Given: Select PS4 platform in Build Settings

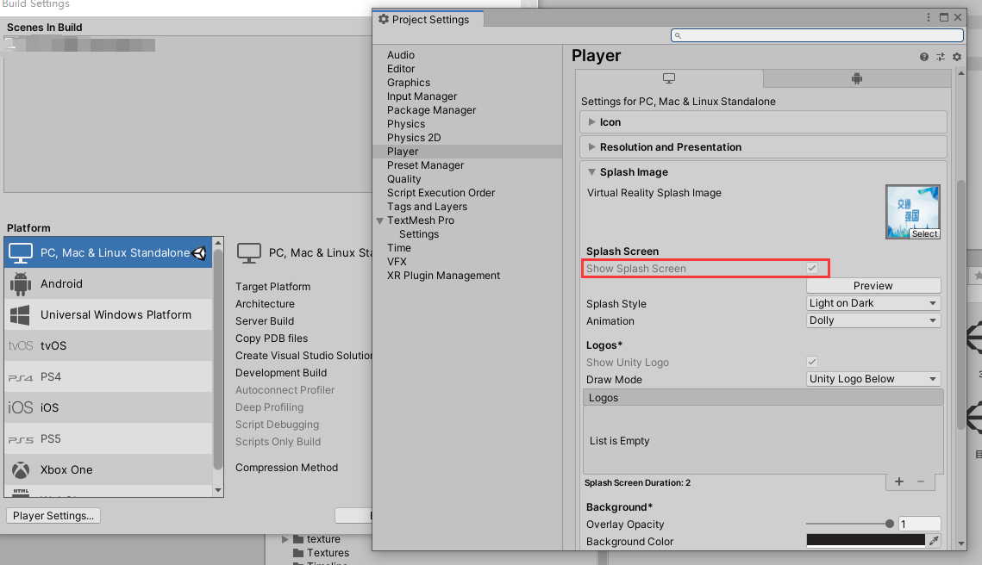Looking at the screenshot, I should click(x=109, y=376).
